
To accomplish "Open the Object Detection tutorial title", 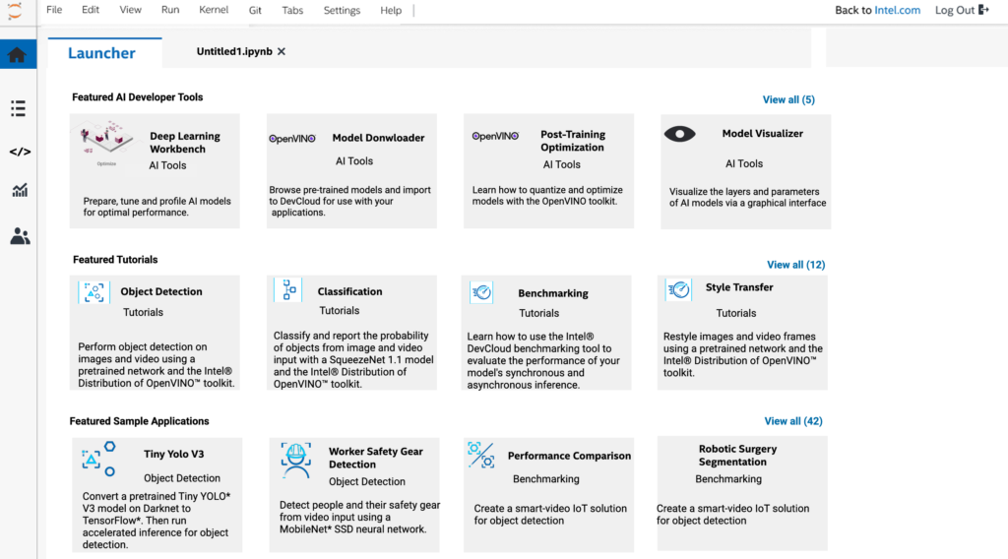I will 161,291.
